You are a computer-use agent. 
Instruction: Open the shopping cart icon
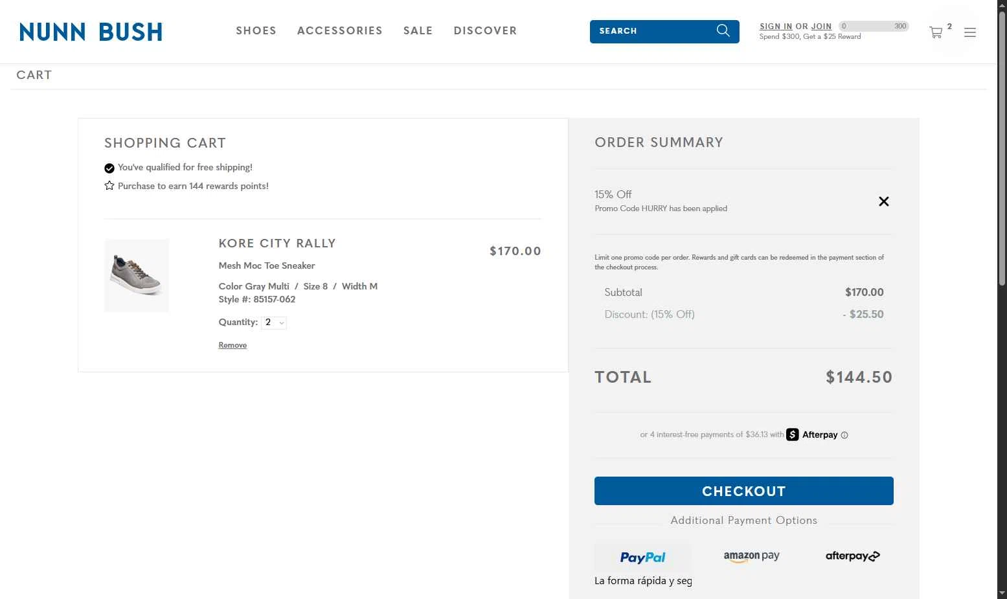tap(936, 32)
